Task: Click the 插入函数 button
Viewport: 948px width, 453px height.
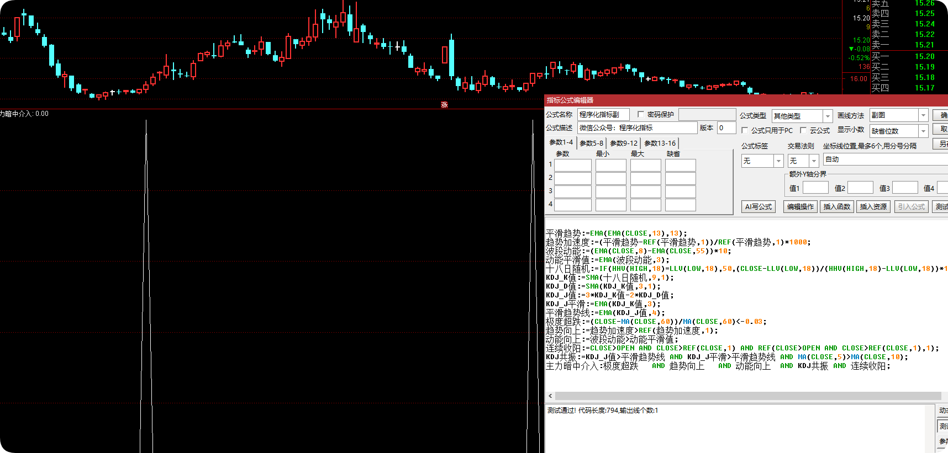Action: 837,207
